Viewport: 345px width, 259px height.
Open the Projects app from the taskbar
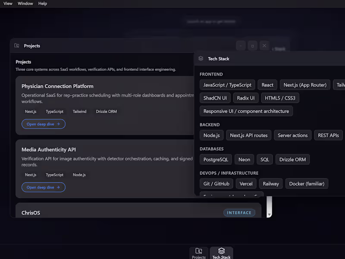198,253
